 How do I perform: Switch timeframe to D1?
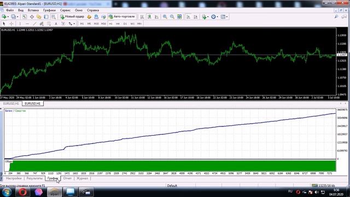click(125, 24)
